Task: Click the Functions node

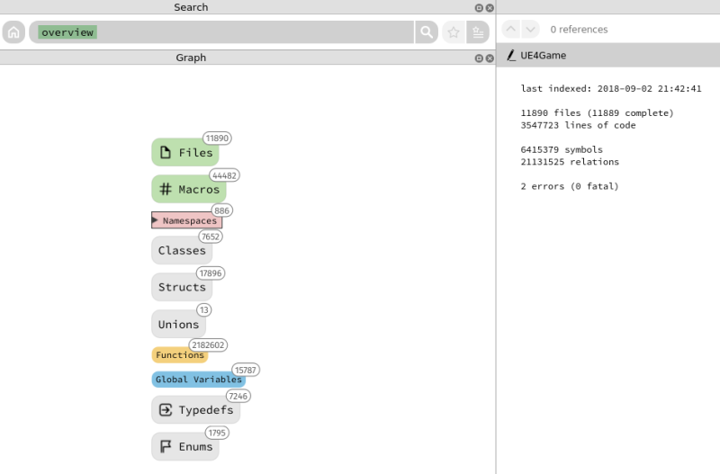Action: (x=179, y=355)
